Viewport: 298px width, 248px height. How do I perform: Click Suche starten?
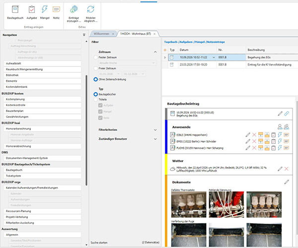click(x=99, y=243)
